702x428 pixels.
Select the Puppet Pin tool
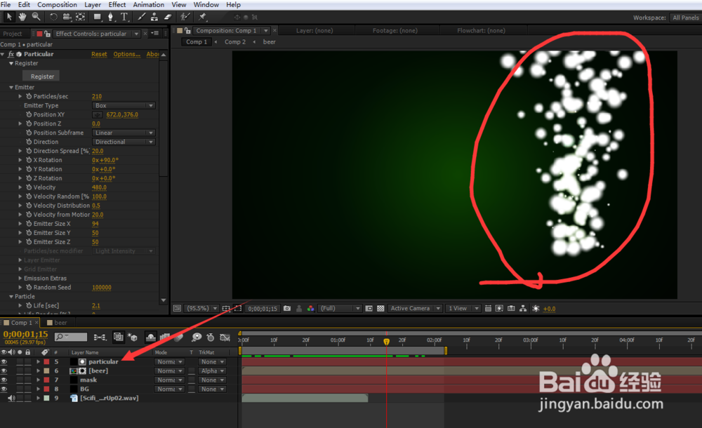202,17
